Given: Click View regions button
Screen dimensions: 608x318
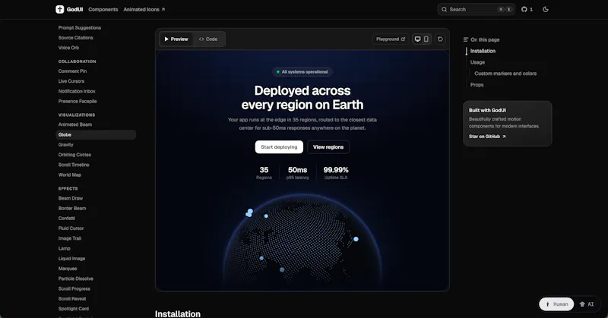Looking at the screenshot, I should click(x=328, y=146).
